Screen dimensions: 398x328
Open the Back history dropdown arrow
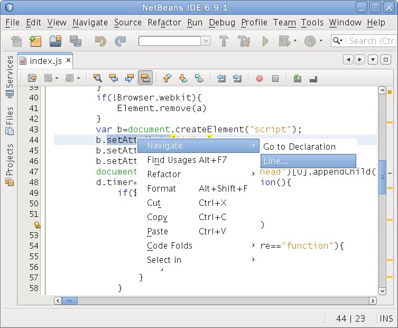point(57,78)
